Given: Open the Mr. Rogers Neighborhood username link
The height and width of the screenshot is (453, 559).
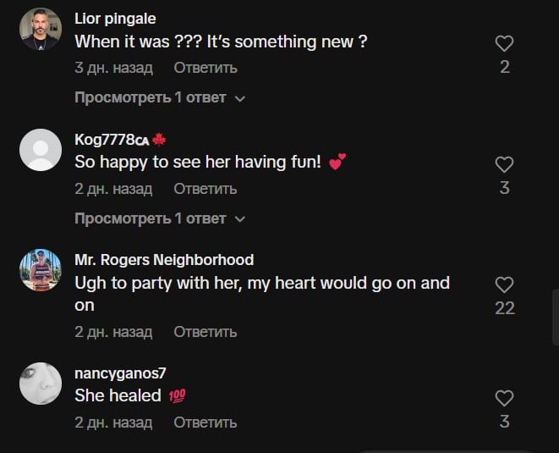Looking at the screenshot, I should click(x=164, y=260).
